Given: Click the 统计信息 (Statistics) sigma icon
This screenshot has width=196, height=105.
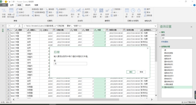Looking at the screenshot, I should pyautogui.click(x=95, y=11).
